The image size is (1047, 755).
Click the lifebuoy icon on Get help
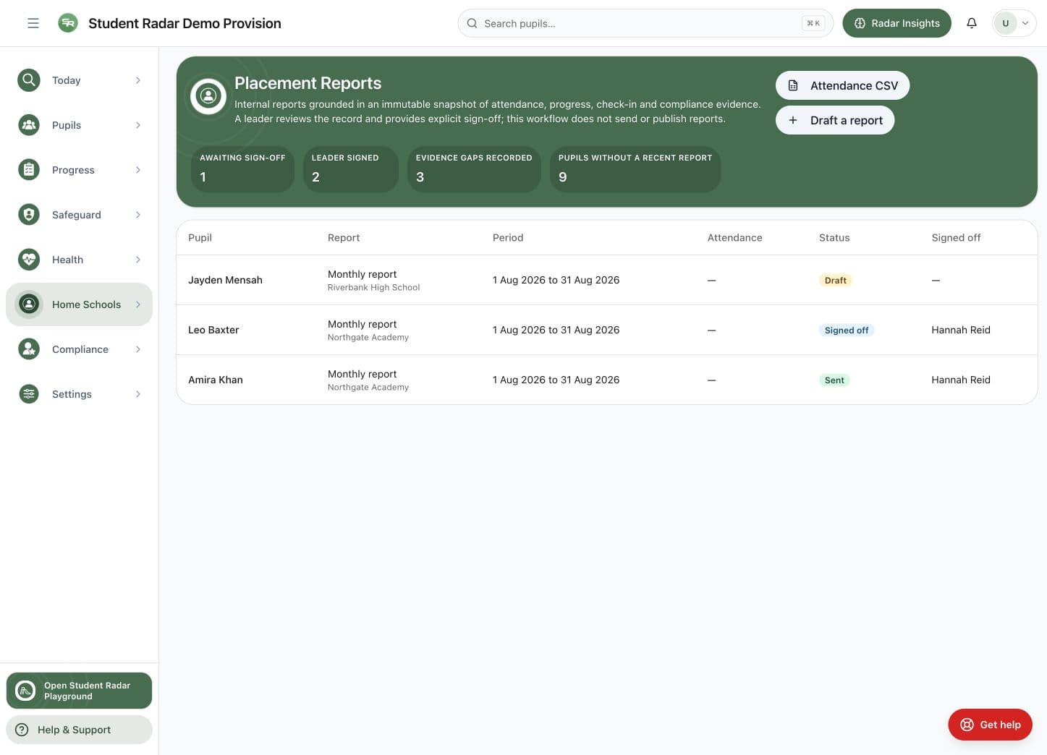click(967, 725)
